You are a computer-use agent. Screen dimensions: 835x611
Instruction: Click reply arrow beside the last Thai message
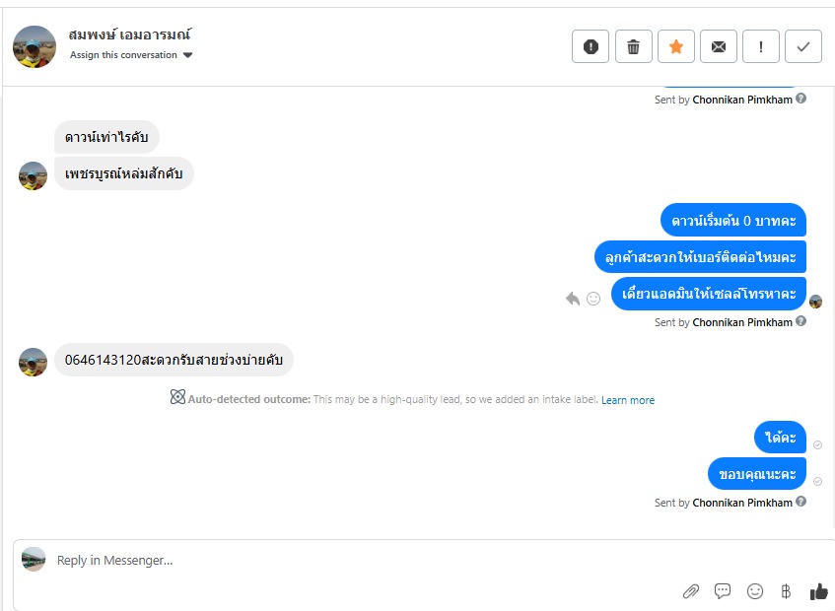tap(573, 299)
